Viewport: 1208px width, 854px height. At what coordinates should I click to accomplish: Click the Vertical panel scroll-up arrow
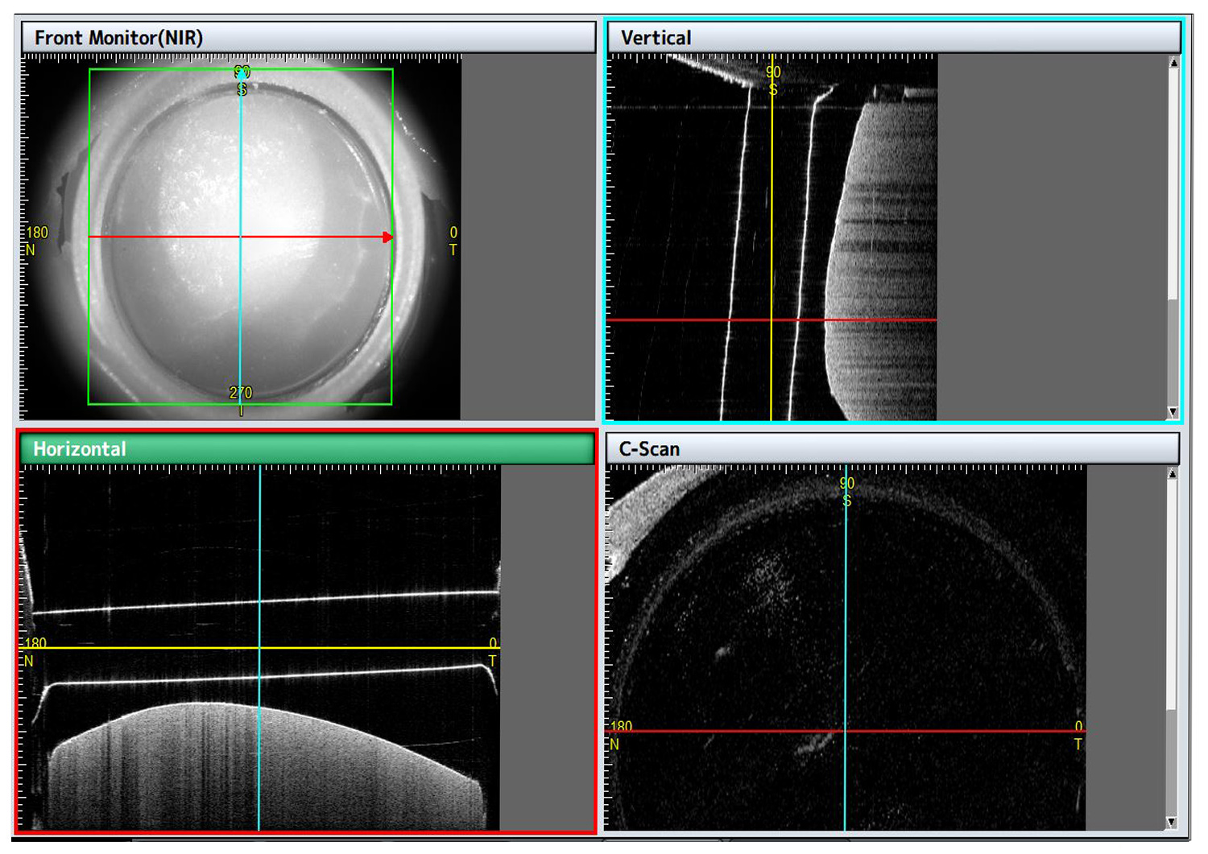click(1173, 63)
